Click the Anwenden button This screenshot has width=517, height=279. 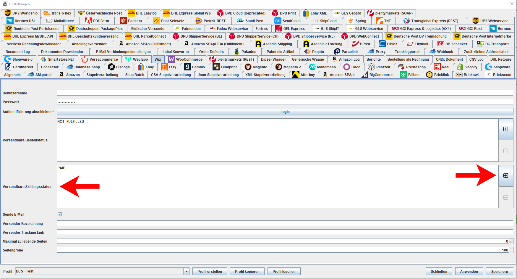pos(469,271)
